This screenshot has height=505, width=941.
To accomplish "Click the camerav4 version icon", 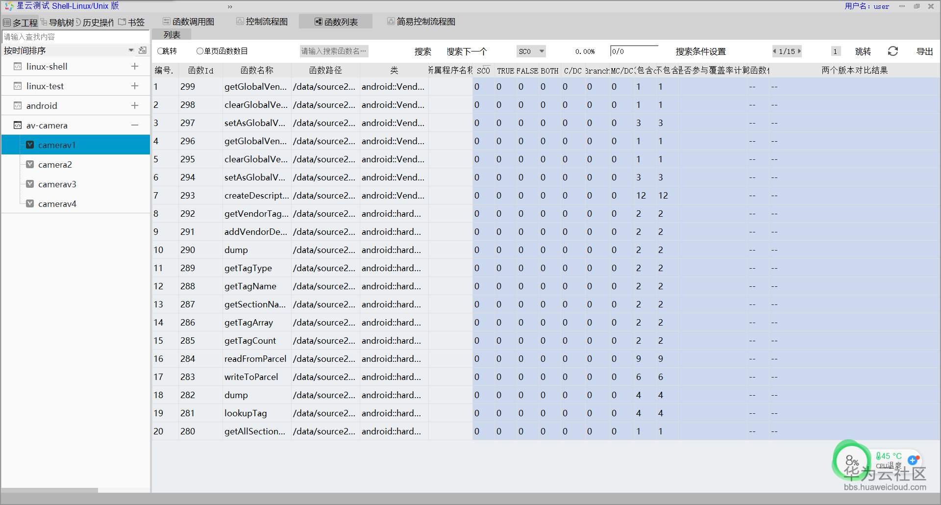I will 30,203.
